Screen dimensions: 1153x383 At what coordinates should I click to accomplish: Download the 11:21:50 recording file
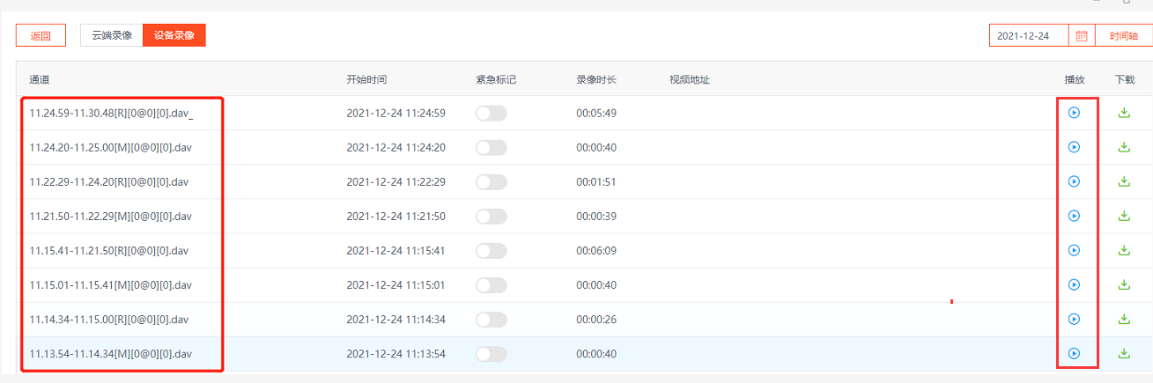(x=1123, y=216)
